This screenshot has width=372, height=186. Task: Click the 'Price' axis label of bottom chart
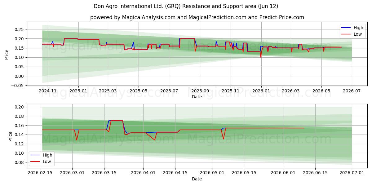10,136
